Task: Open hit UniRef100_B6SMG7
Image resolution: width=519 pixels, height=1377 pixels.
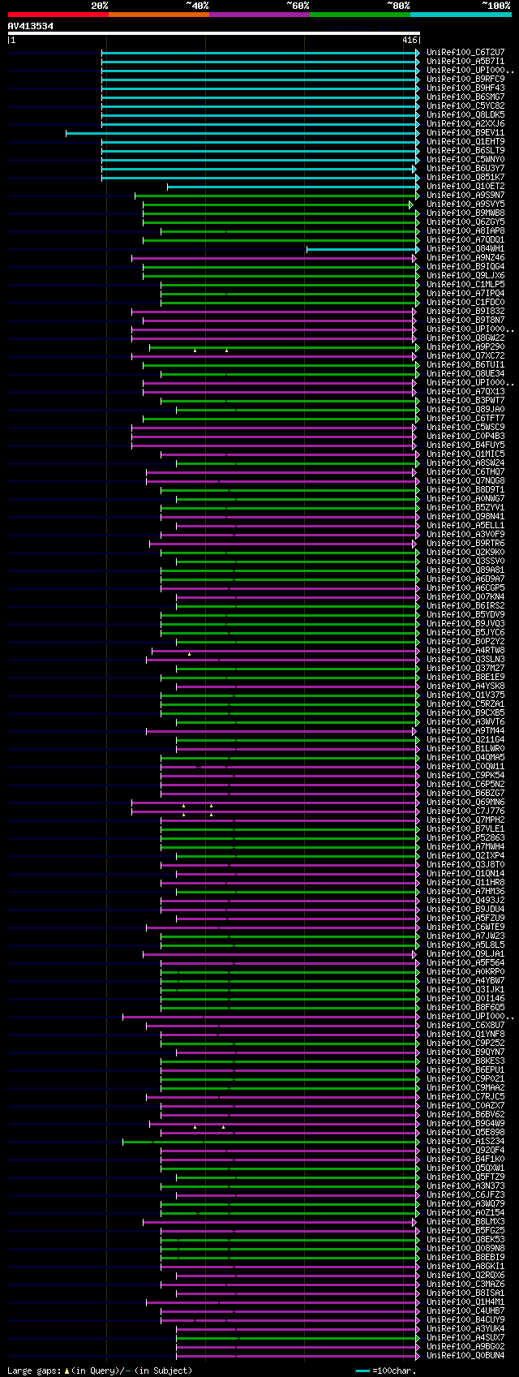Action: tap(465, 97)
